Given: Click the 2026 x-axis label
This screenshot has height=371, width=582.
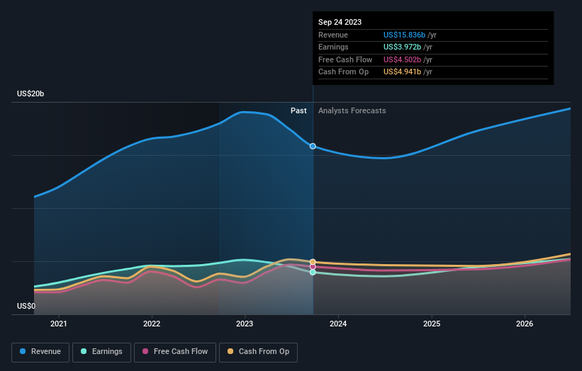Looking at the screenshot, I should point(525,324).
